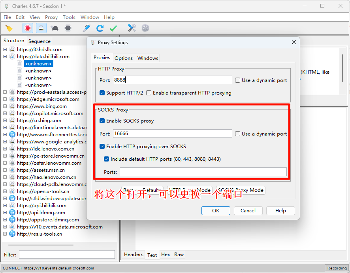Switch to the Options tab in Proxy Settings
This screenshot has width=350, height=273.
tap(124, 58)
